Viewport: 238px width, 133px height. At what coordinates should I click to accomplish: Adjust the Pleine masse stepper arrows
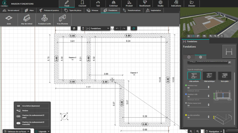[x=209, y=105]
